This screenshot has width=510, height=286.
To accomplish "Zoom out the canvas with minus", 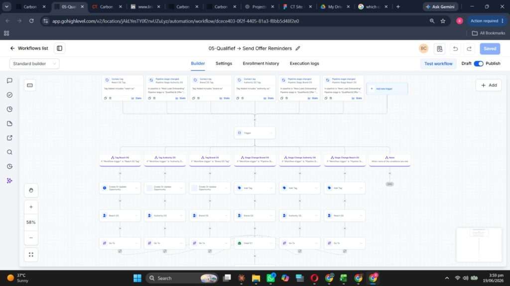I will click(x=31, y=238).
